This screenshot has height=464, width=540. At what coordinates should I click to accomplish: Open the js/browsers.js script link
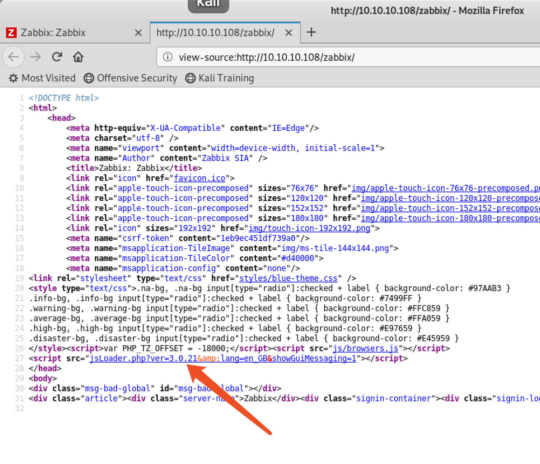coord(366,348)
